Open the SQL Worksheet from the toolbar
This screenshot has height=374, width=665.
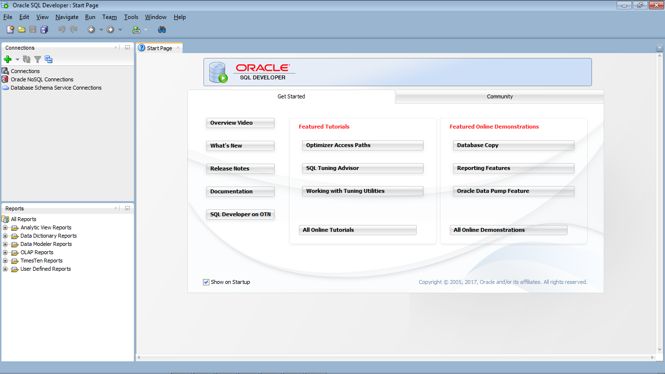click(x=137, y=29)
